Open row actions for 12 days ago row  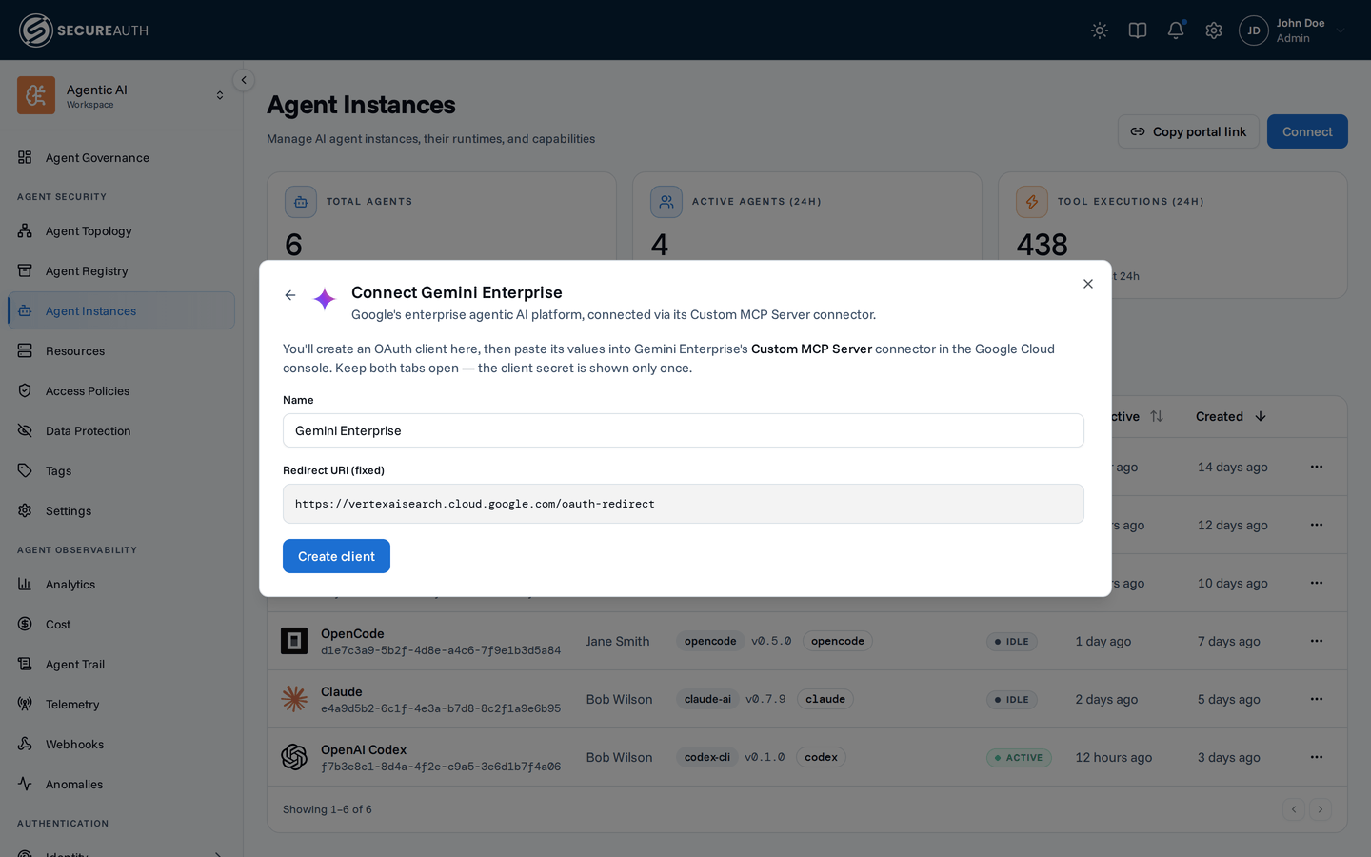coord(1317,525)
